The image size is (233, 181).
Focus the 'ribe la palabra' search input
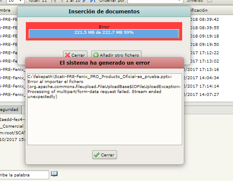coord(24,175)
